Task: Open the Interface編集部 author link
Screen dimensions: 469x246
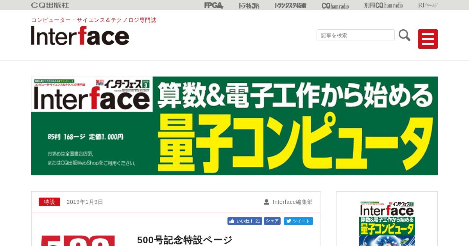Action: pos(293,202)
